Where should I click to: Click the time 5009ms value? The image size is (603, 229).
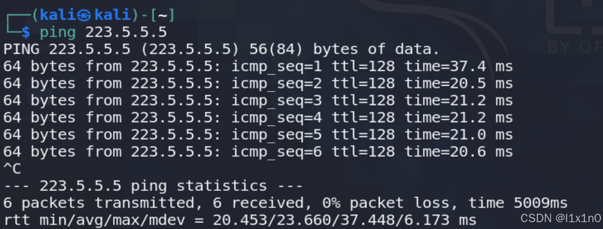[x=518, y=203]
